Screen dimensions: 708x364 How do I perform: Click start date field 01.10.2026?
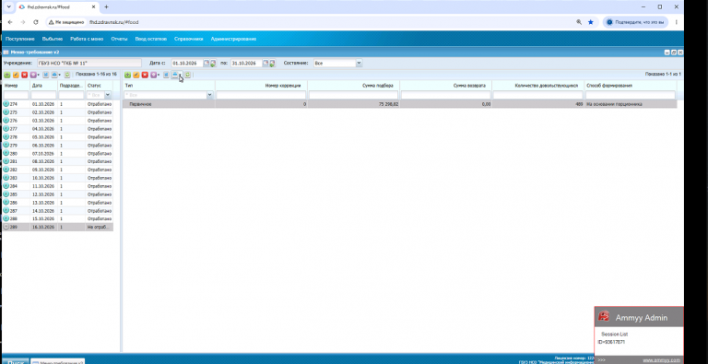(187, 64)
